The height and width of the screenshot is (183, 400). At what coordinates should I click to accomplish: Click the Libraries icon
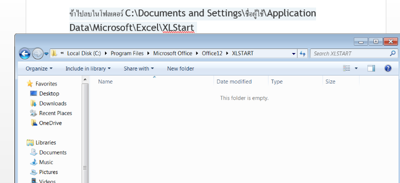[30, 142]
